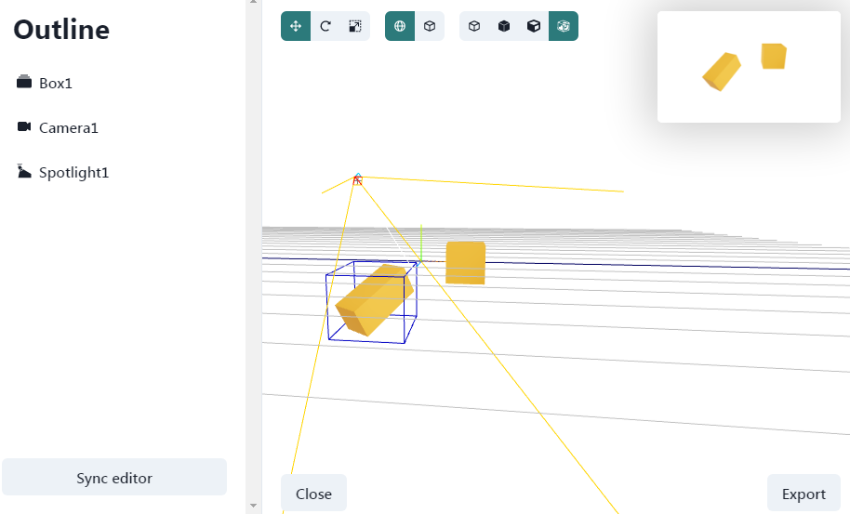Switch to world-space globe mode
Viewport: 850px width, 514px height.
[x=400, y=26]
